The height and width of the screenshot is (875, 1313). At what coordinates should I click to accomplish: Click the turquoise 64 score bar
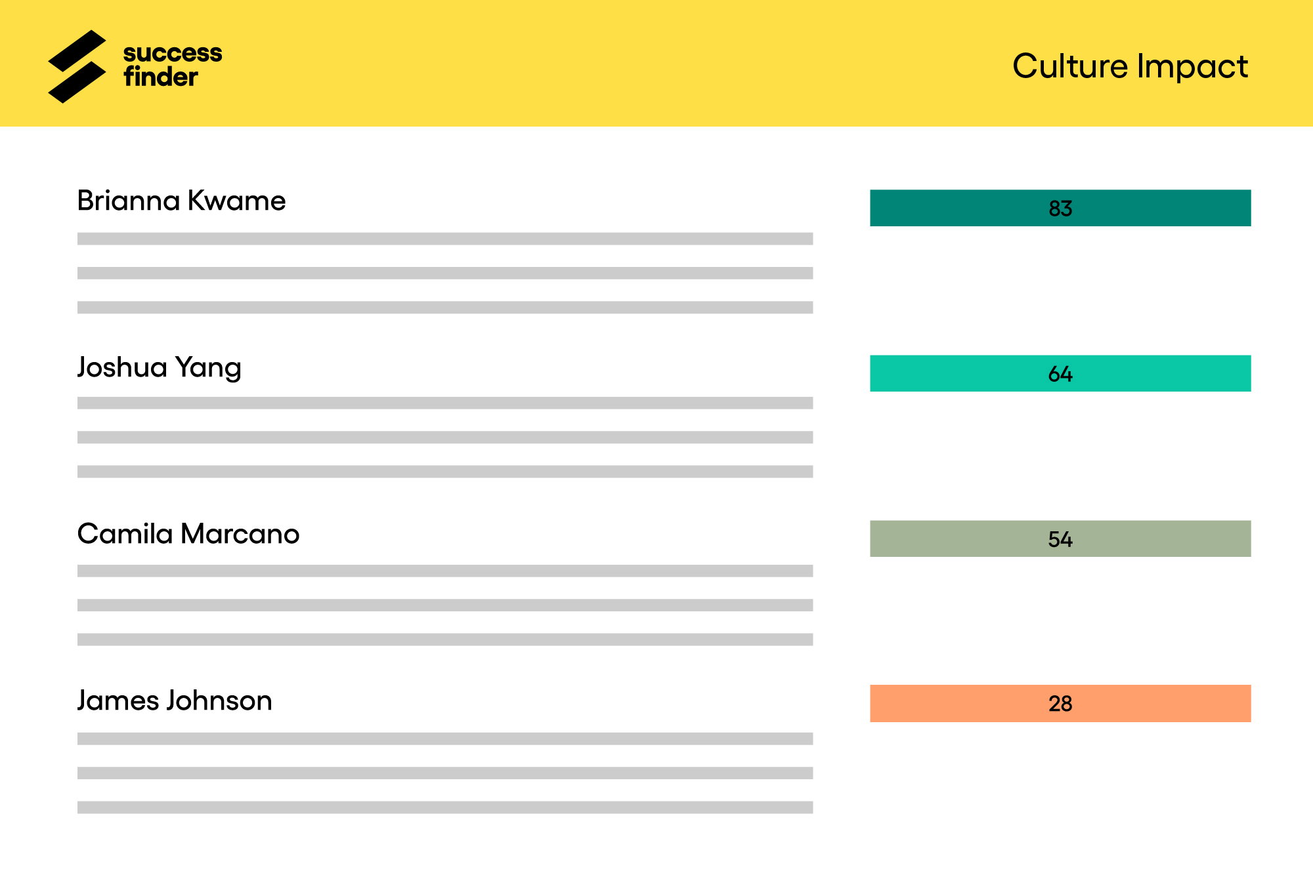click(x=1060, y=373)
